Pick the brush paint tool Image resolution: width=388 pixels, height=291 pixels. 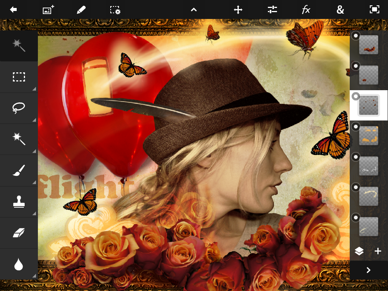[19, 171]
